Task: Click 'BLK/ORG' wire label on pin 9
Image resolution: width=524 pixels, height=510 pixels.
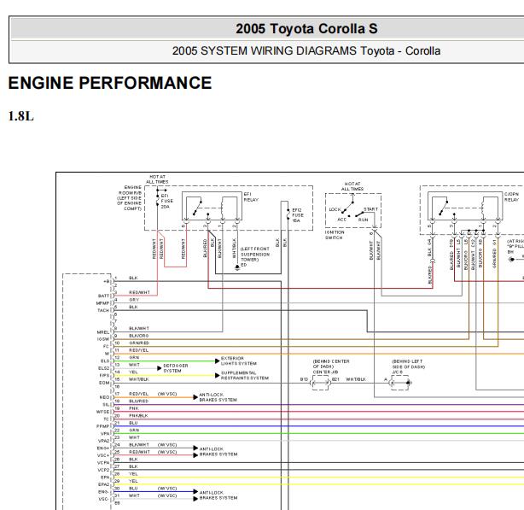Action: (x=139, y=336)
